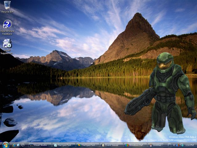Click the second quick launch icon
This screenshot has width=197, height=148.
coord(18,145)
